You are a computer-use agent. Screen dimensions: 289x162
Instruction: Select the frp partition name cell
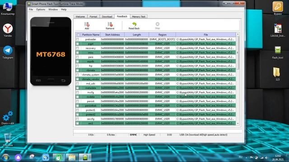[90, 66]
